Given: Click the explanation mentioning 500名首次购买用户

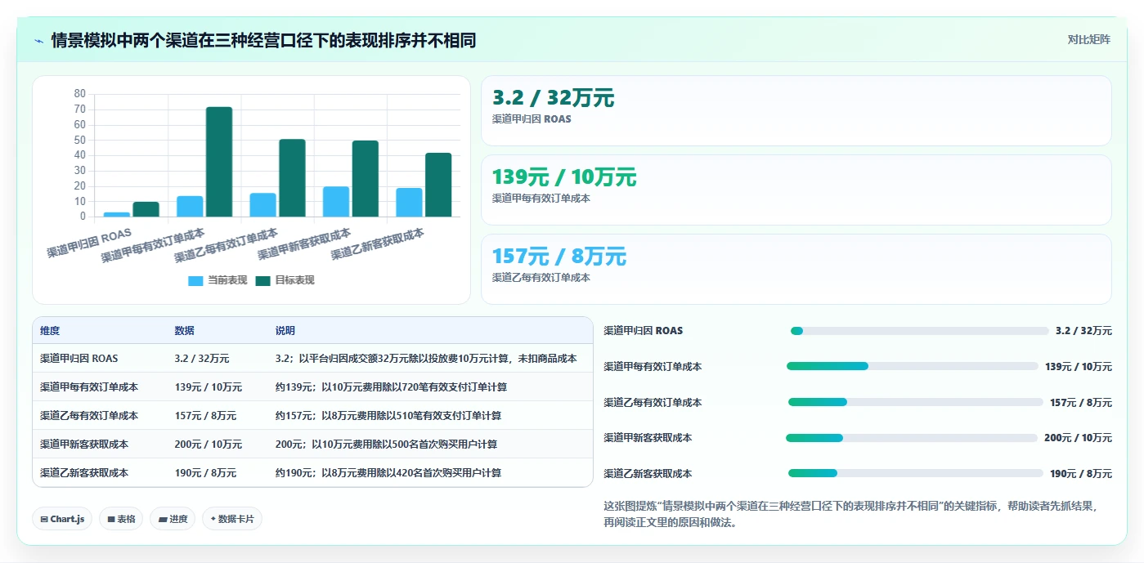Looking at the screenshot, I should pos(386,444).
